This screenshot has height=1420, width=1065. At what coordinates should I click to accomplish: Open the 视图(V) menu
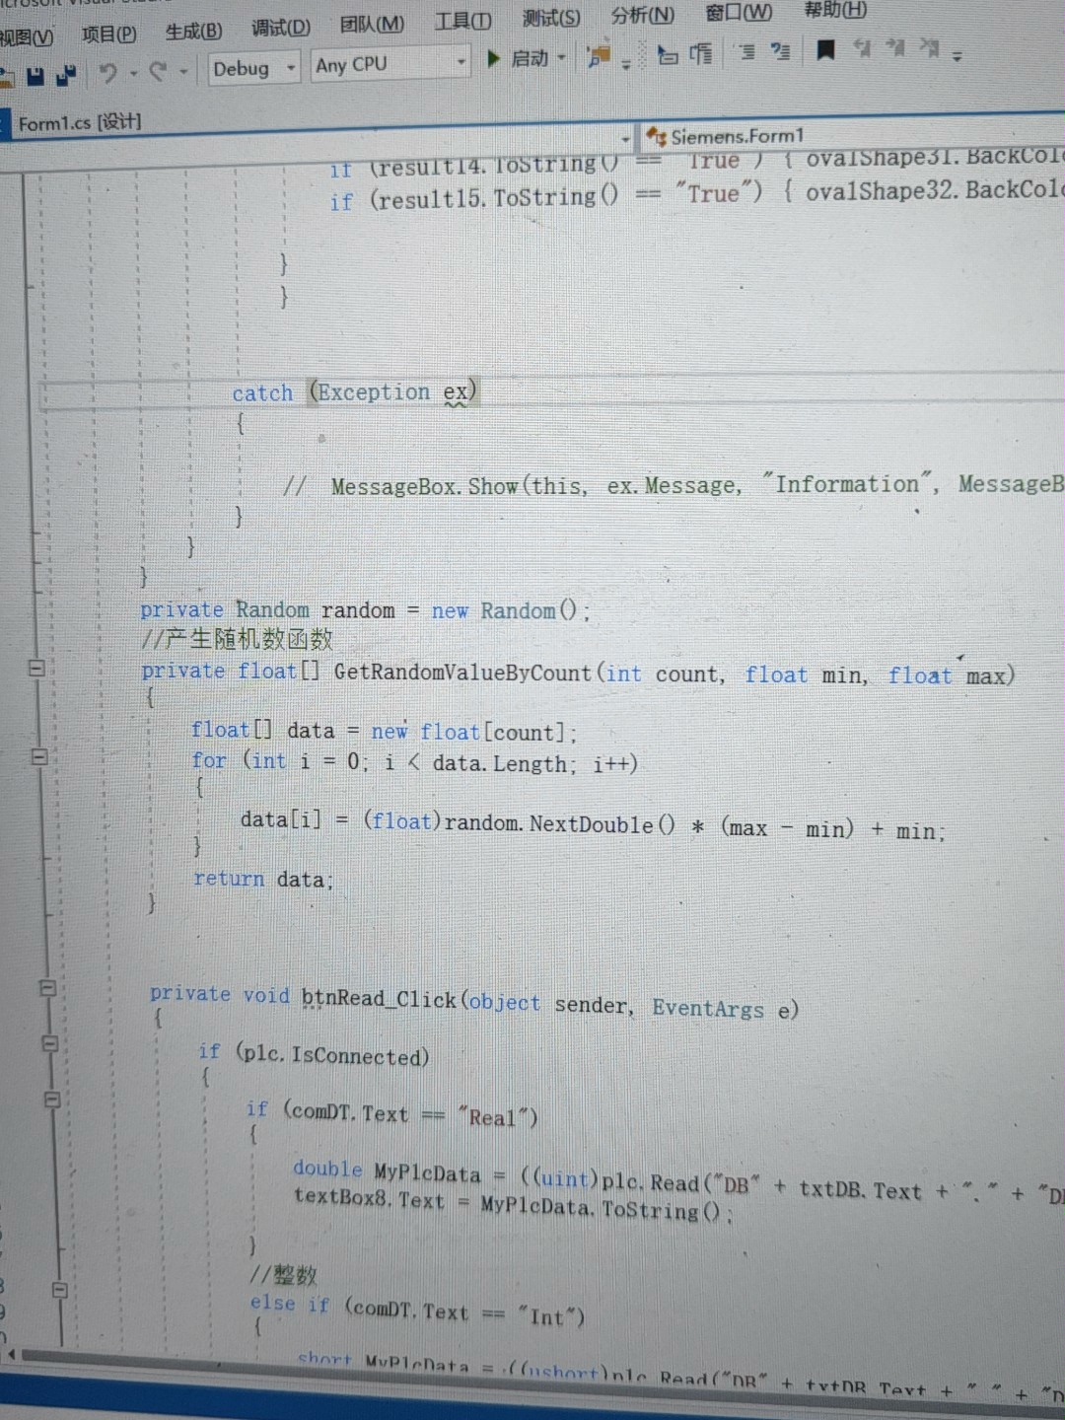(x=27, y=37)
